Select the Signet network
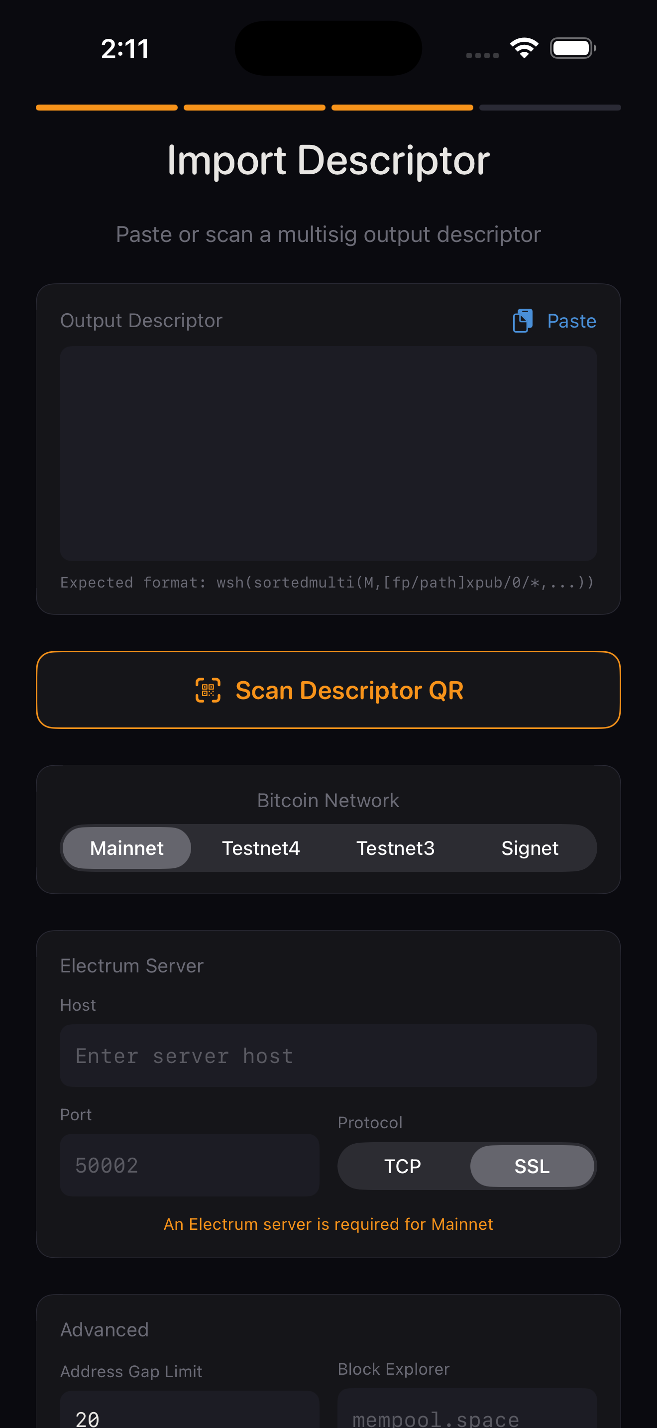The width and height of the screenshot is (657, 1428). (x=530, y=847)
